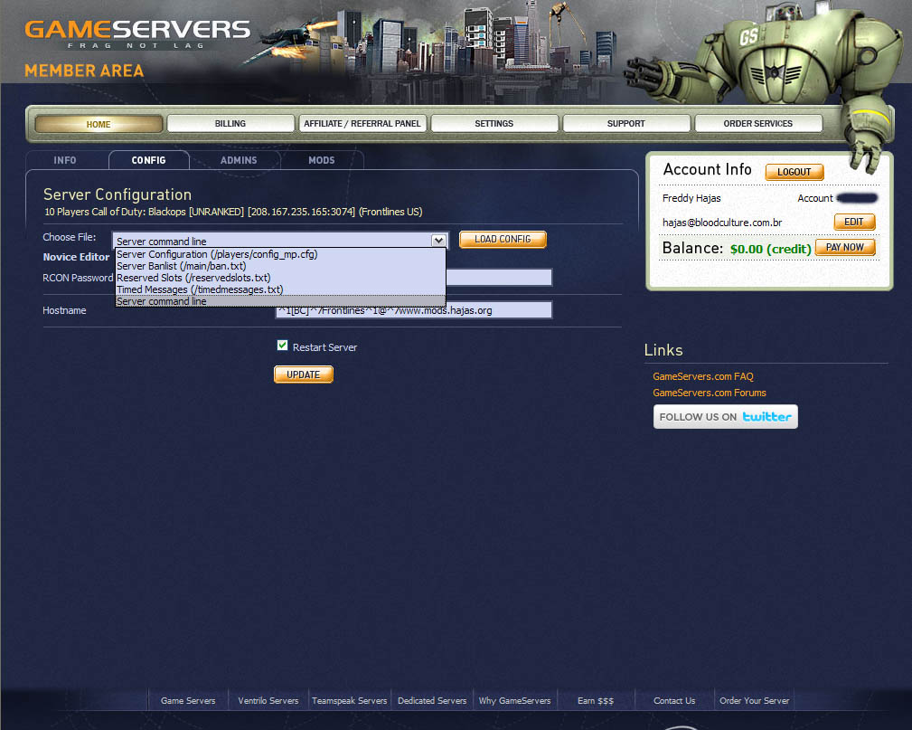This screenshot has width=912, height=730.
Task: Click Follow Us On Twitter badge
Action: click(725, 417)
